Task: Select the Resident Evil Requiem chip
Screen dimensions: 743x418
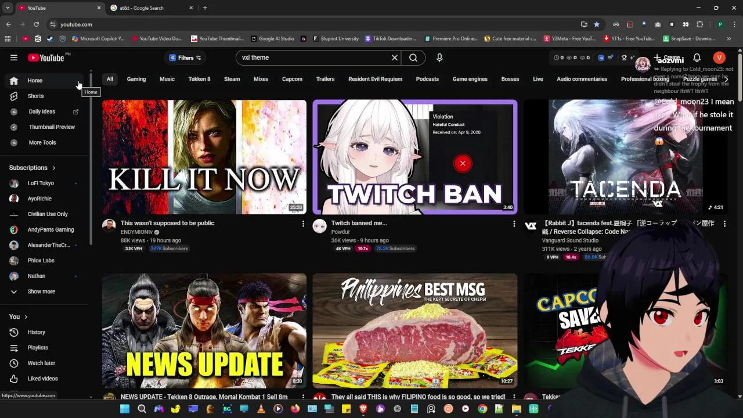Action: click(375, 79)
